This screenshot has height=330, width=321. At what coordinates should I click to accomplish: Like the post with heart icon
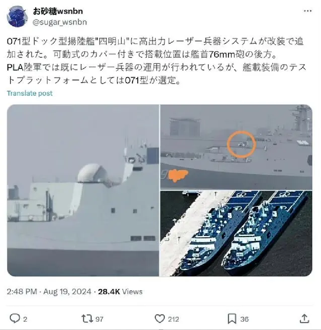(x=160, y=318)
